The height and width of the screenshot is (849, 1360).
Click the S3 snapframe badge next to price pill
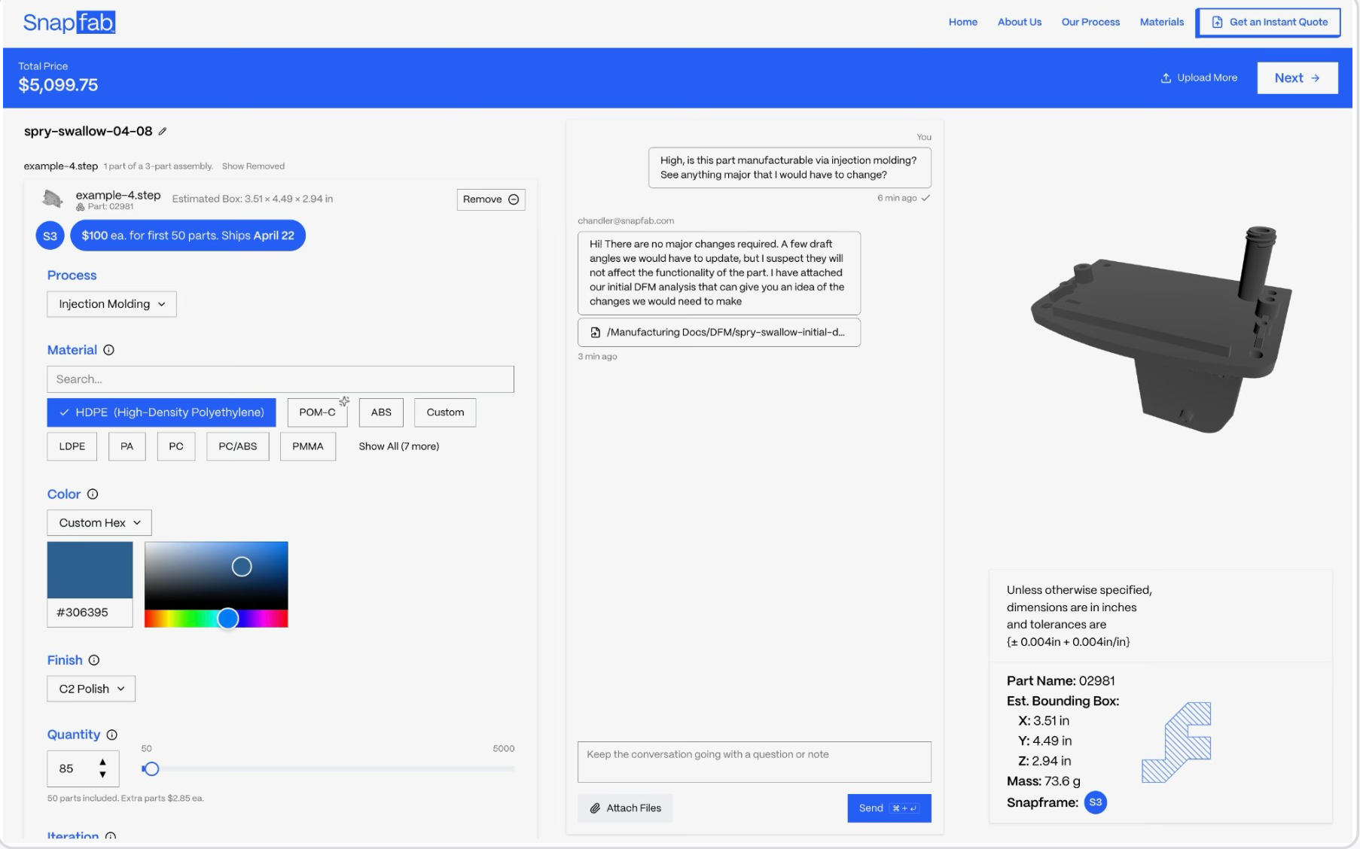tap(50, 236)
